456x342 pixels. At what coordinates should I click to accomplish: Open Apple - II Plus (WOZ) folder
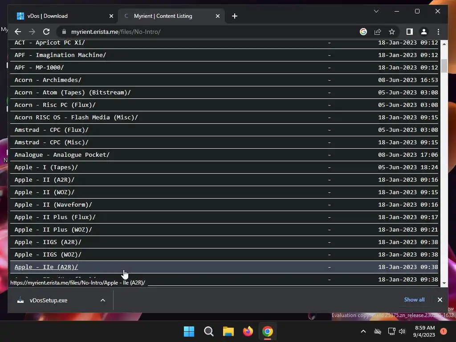tap(53, 230)
